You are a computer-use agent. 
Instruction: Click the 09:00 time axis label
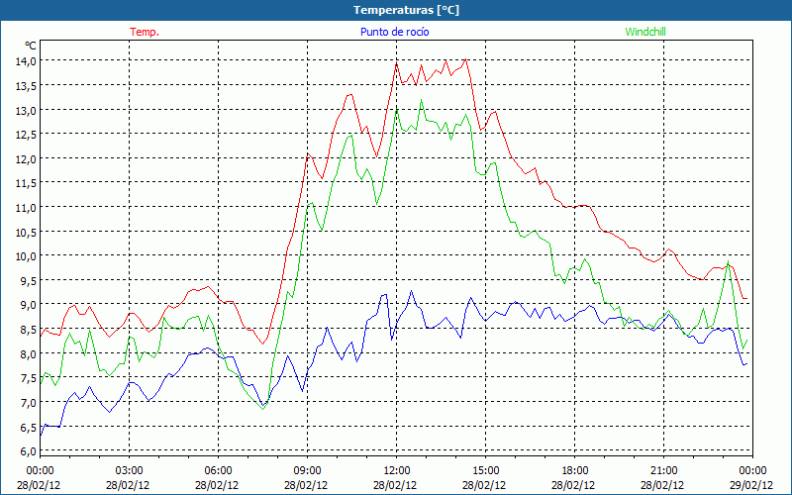pos(308,470)
